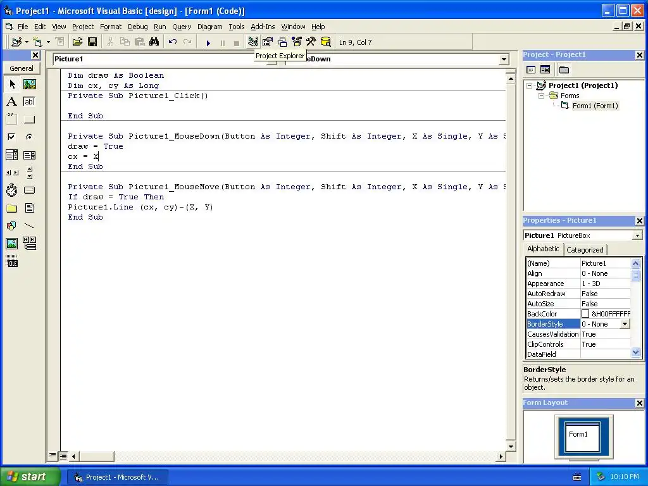Switch to the Categorized properties tab
This screenshot has height=486, width=648.
tap(585, 250)
